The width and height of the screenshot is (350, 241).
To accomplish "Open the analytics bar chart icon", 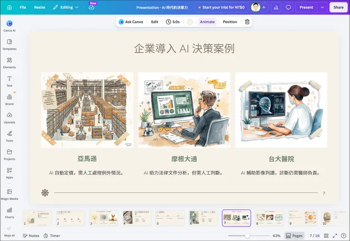I will [x=276, y=8].
